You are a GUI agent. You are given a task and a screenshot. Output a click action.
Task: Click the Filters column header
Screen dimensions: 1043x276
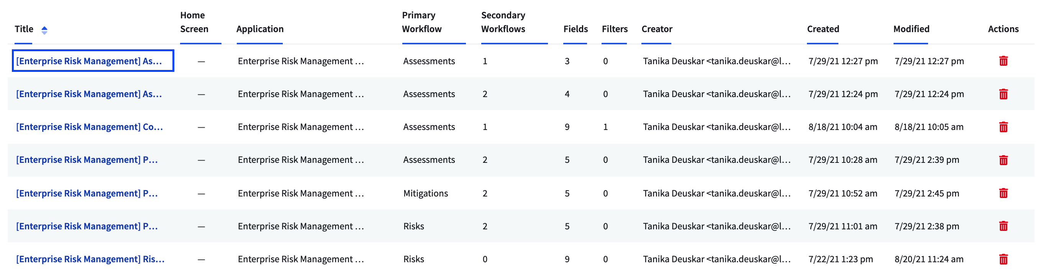(614, 29)
